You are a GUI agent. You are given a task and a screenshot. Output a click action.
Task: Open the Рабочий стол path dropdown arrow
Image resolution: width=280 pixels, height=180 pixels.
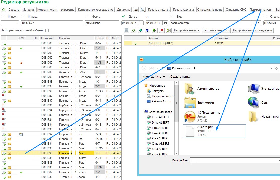(x=271, y=68)
